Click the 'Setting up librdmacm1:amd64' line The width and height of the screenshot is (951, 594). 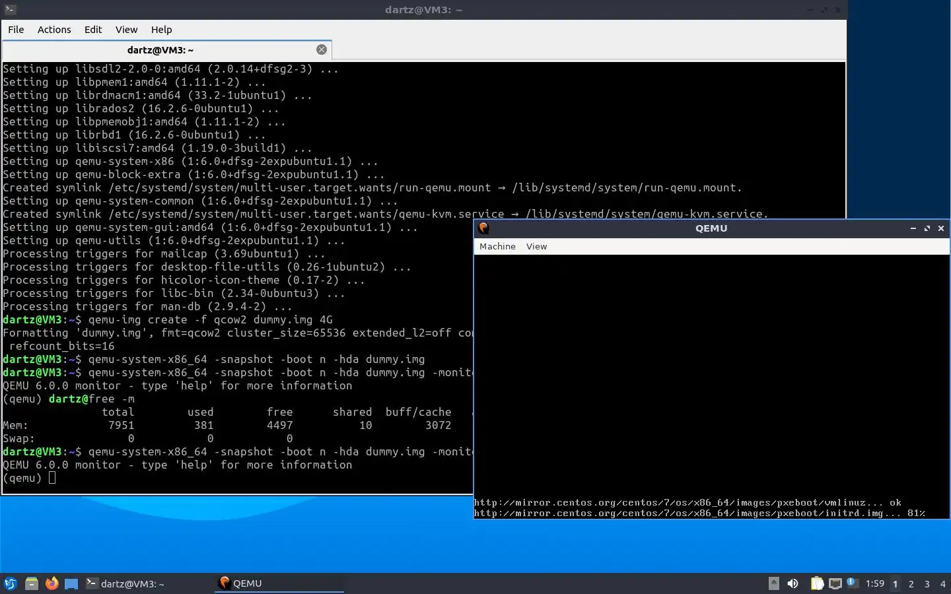click(157, 95)
